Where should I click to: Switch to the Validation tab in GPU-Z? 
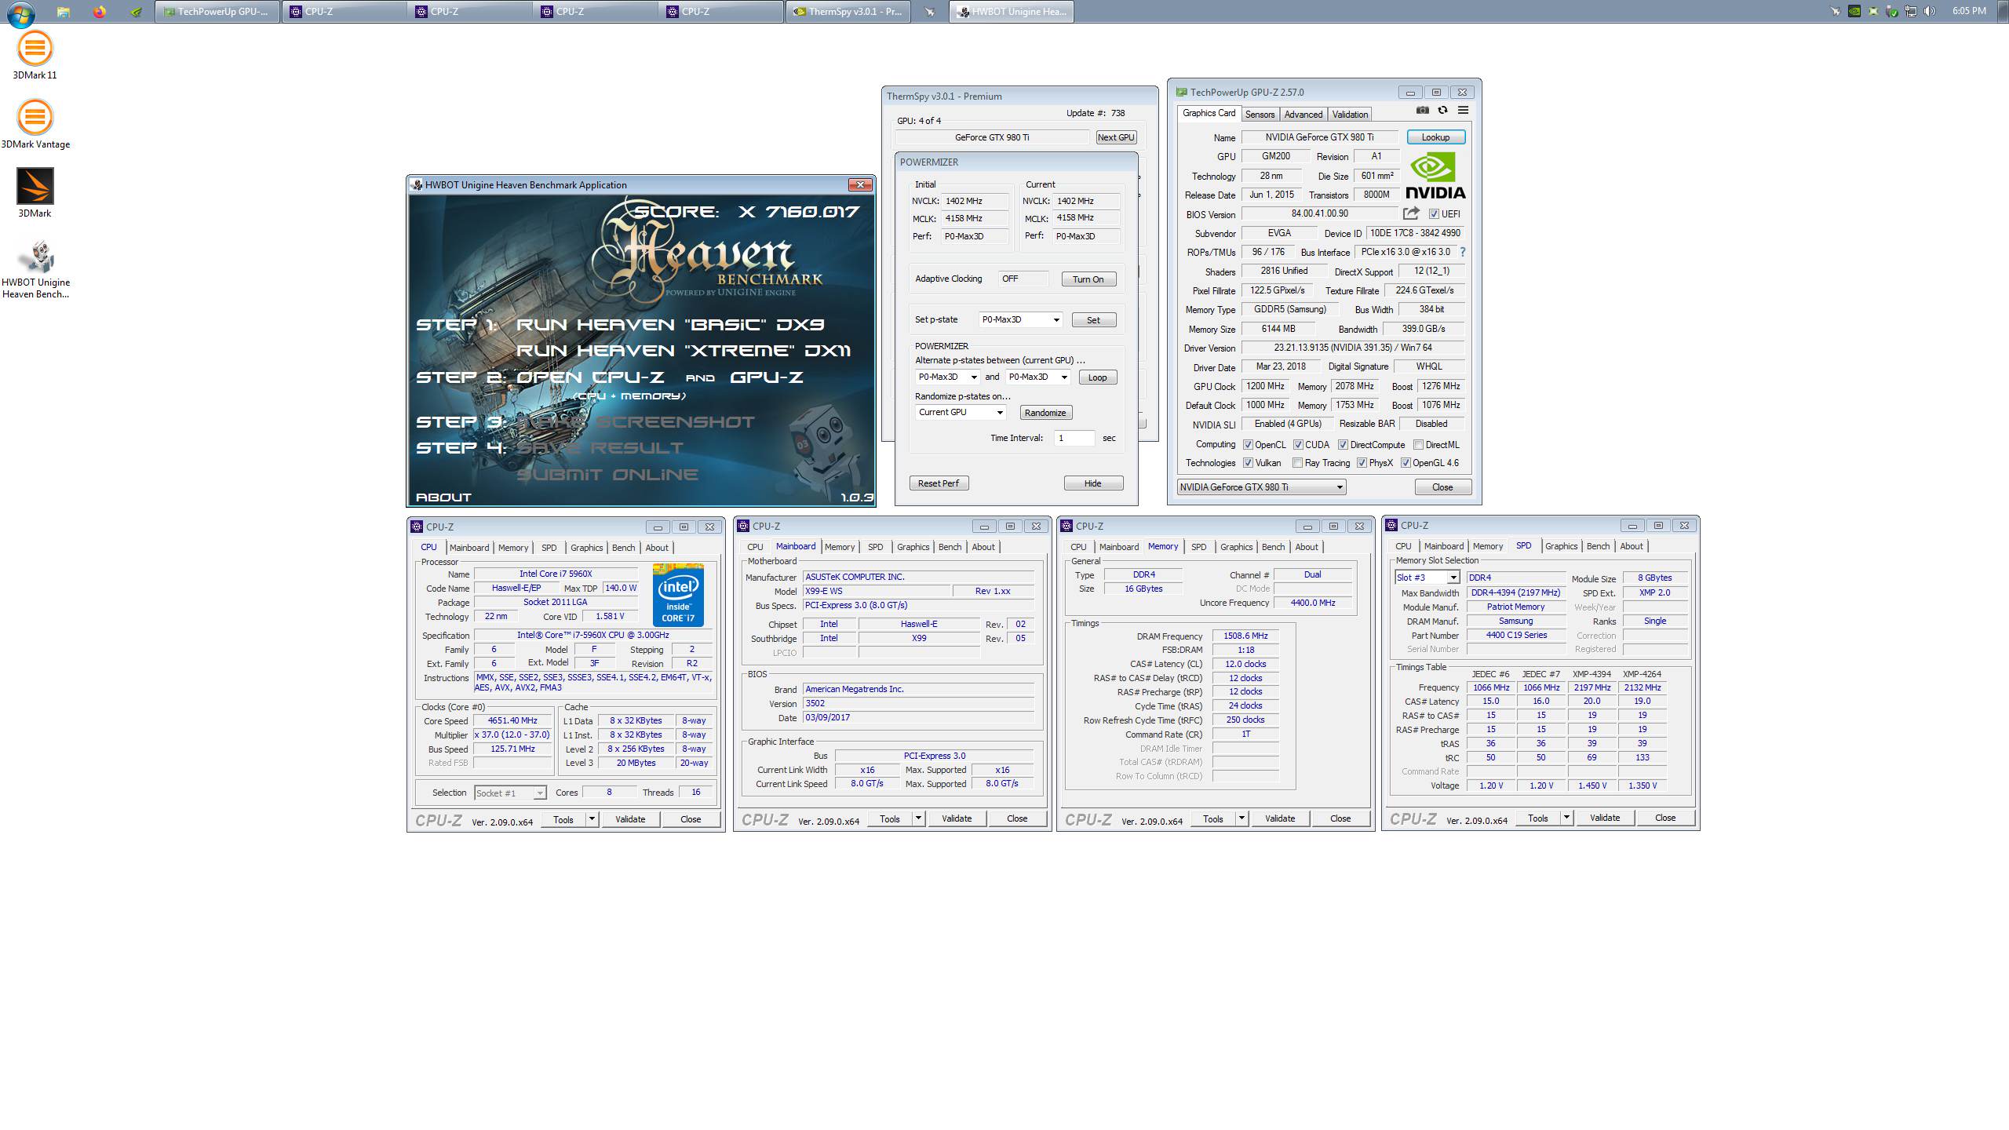coord(1350,115)
